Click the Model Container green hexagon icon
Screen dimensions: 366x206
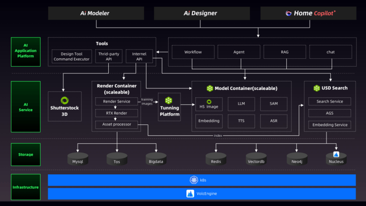(x=210, y=88)
